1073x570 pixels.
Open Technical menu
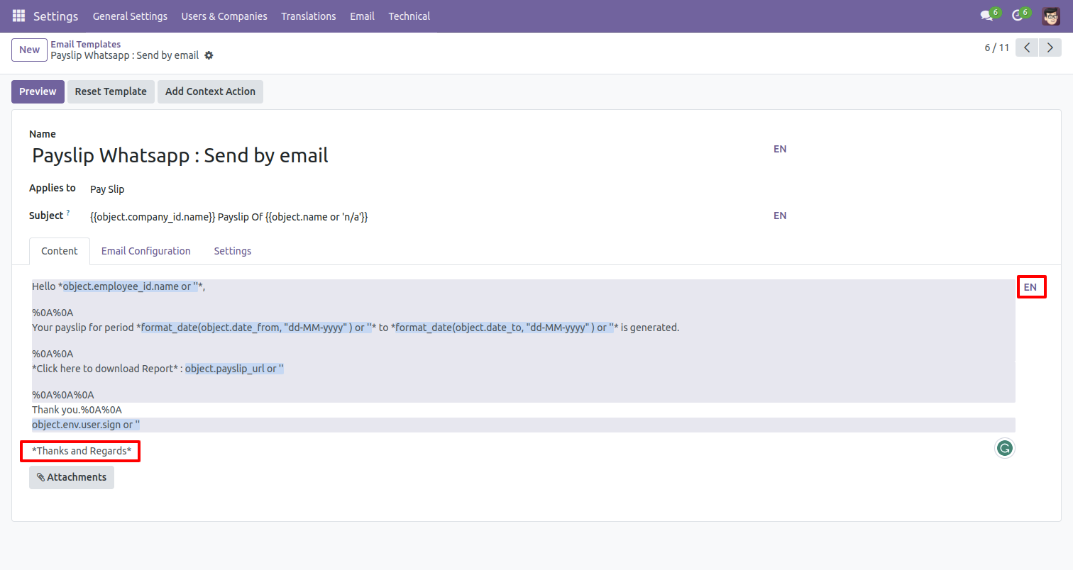pyautogui.click(x=409, y=16)
